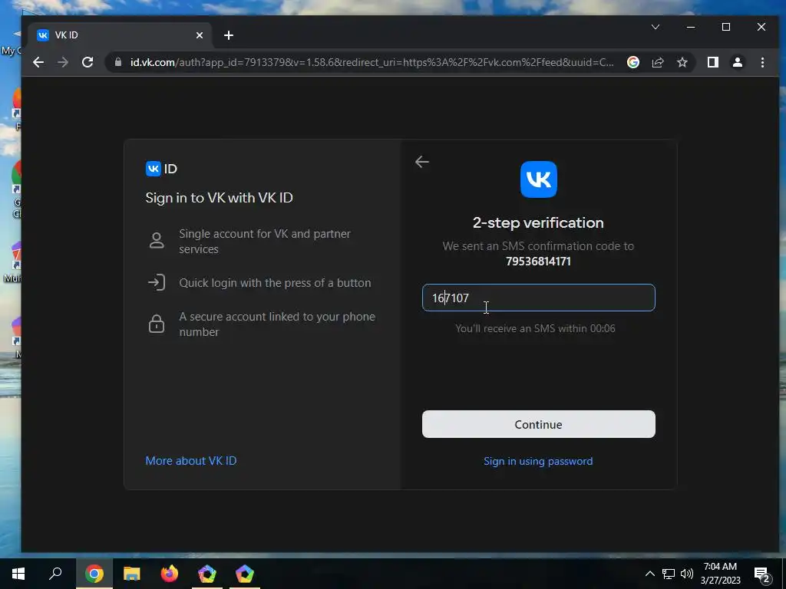
Task: Share this page using the share icon
Action: pyautogui.click(x=658, y=62)
